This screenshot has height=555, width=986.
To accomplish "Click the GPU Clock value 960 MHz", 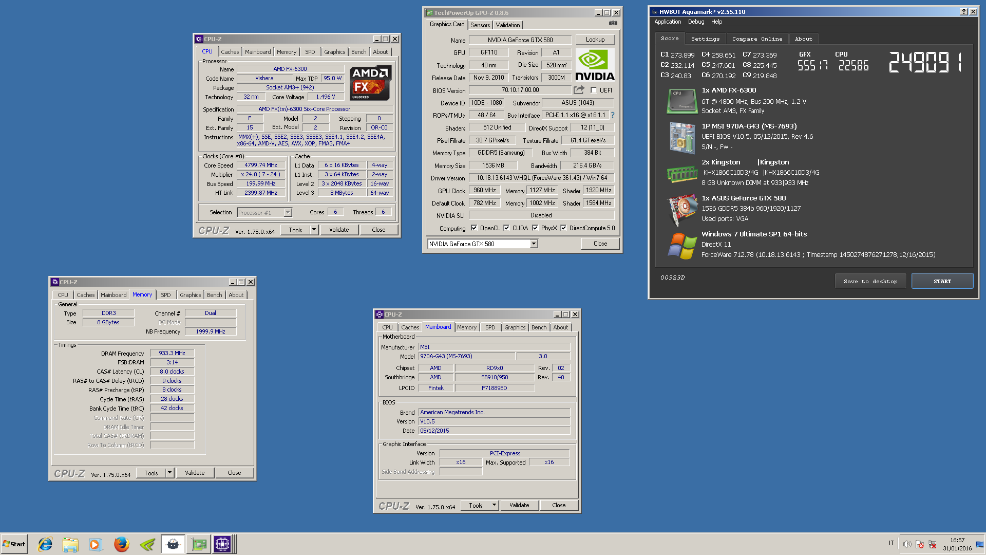I will [x=485, y=191].
